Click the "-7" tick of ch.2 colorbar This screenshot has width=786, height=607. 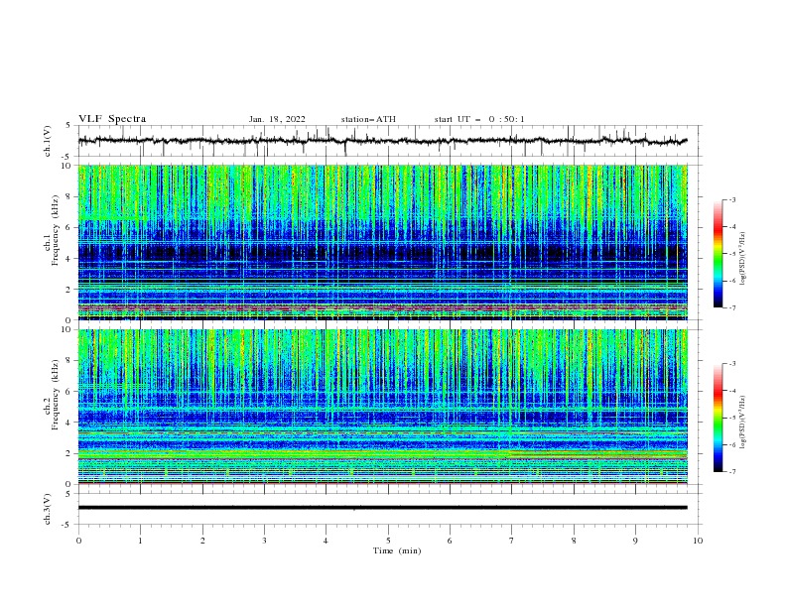point(731,471)
